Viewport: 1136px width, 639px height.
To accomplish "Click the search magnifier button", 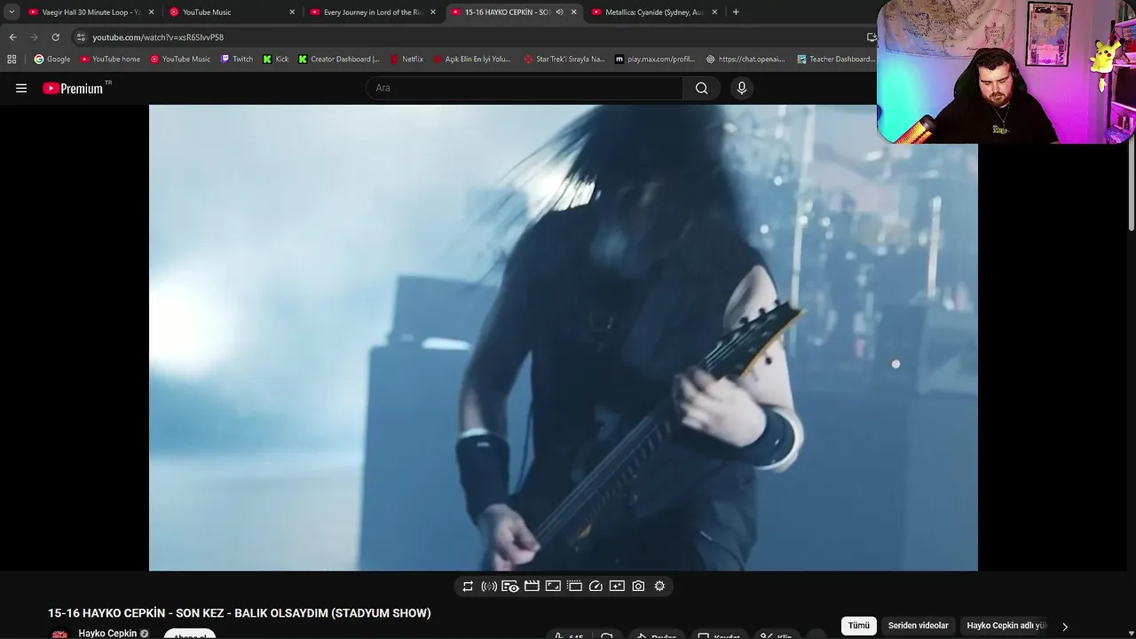I will tap(702, 88).
